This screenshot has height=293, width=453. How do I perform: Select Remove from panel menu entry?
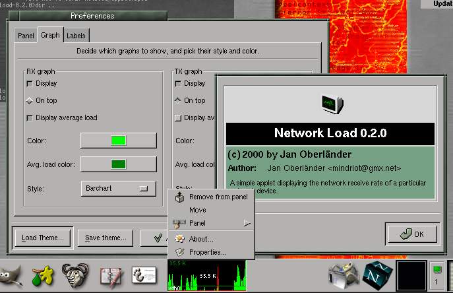tap(218, 197)
